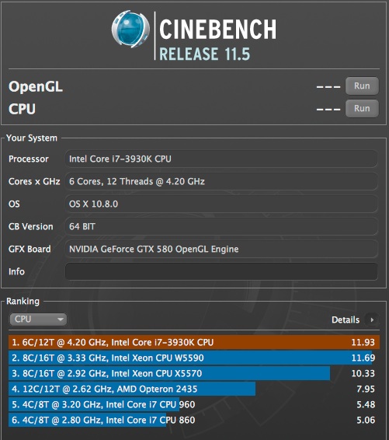Run the OpenGL benchmark
The image size is (389, 440).
(x=362, y=86)
